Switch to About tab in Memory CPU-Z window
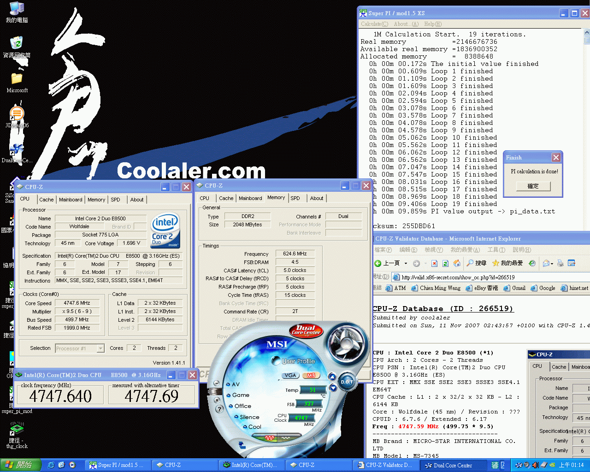 (317, 198)
